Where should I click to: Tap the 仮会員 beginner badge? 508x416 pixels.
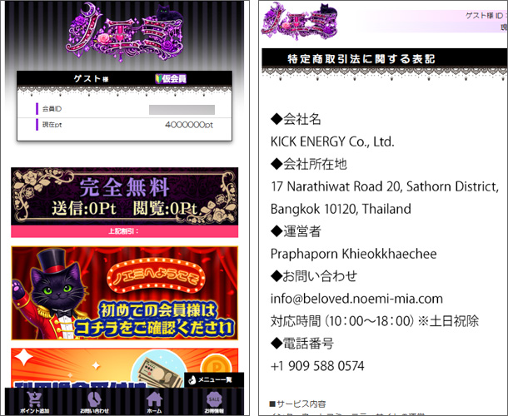pos(173,79)
